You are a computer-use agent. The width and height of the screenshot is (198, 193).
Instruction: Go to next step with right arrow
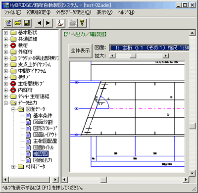click(x=49, y=23)
